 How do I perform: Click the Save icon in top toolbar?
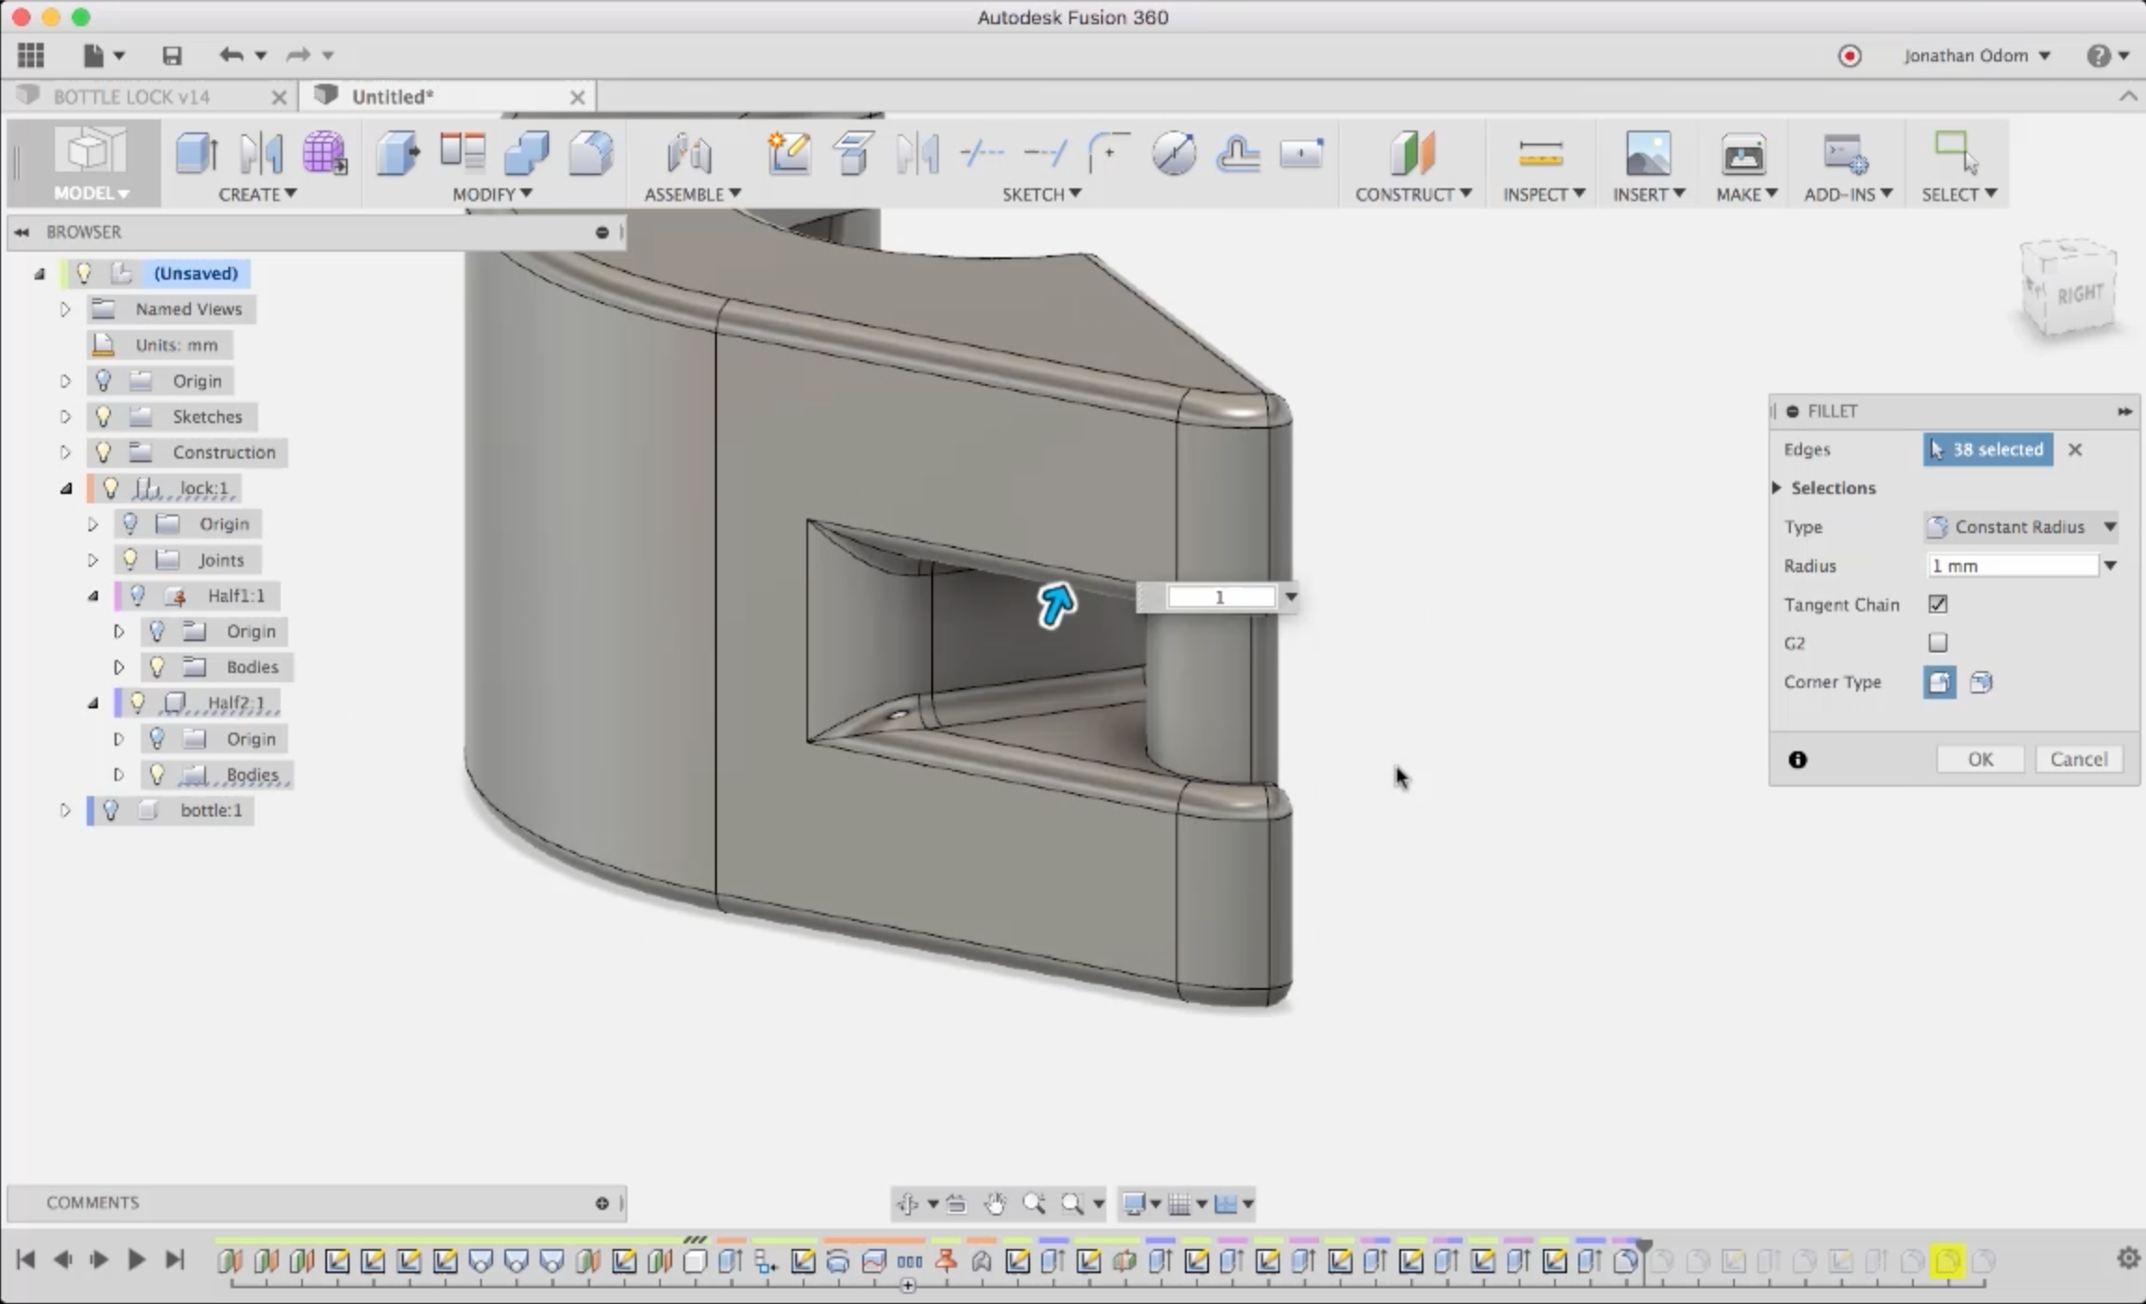click(172, 56)
